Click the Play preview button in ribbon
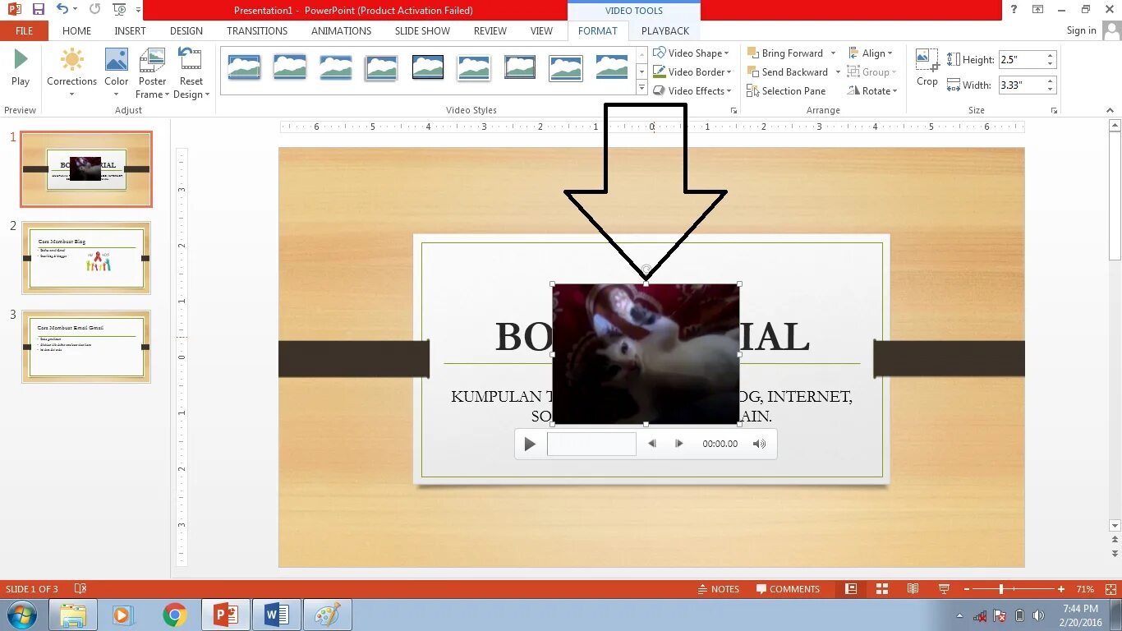 click(x=21, y=68)
